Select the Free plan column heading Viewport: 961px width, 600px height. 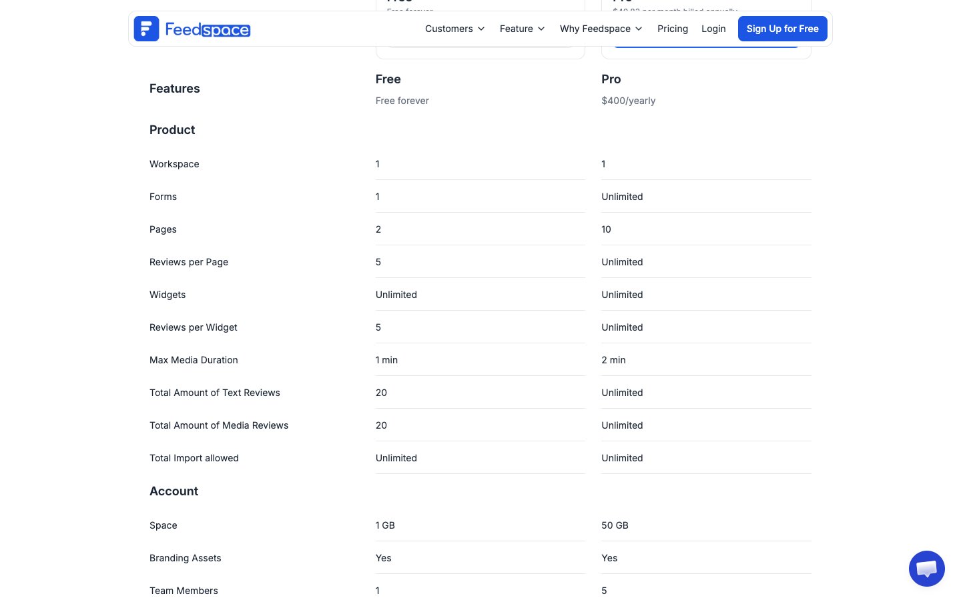coord(388,79)
